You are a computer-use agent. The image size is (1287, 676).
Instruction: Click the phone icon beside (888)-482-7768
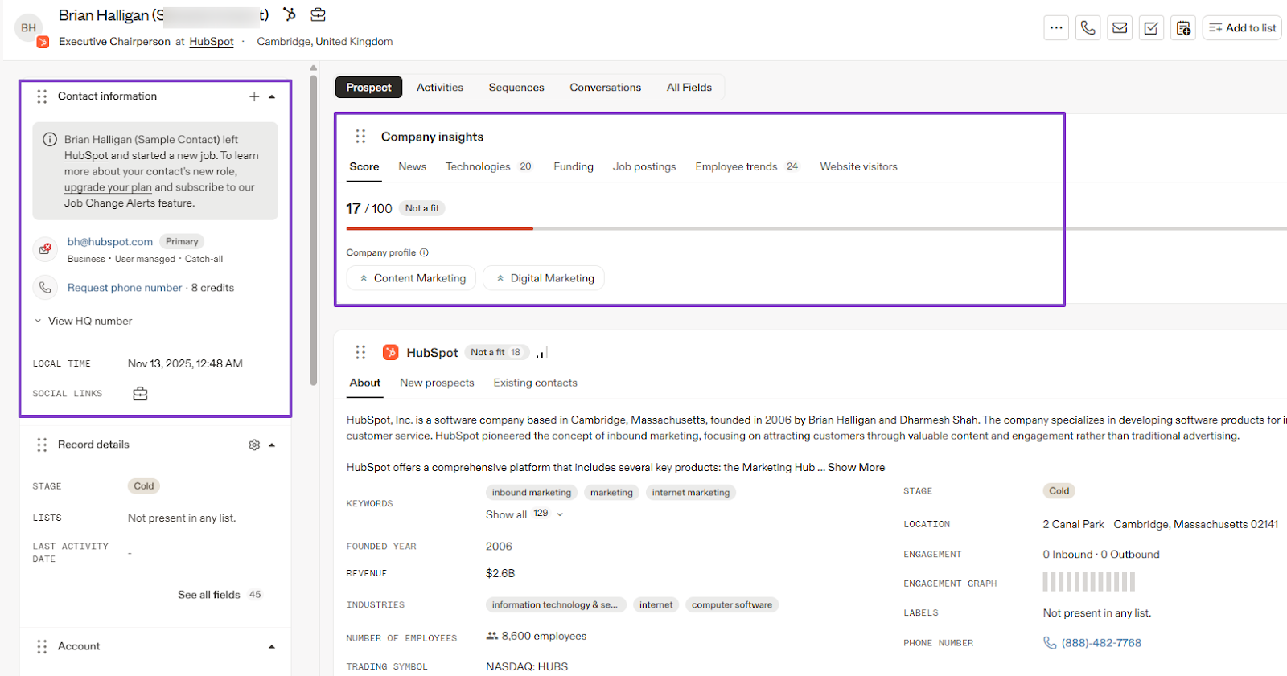(x=1050, y=642)
